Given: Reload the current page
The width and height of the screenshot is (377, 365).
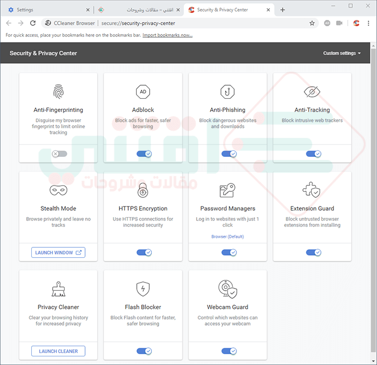Looking at the screenshot, I should [x=33, y=23].
